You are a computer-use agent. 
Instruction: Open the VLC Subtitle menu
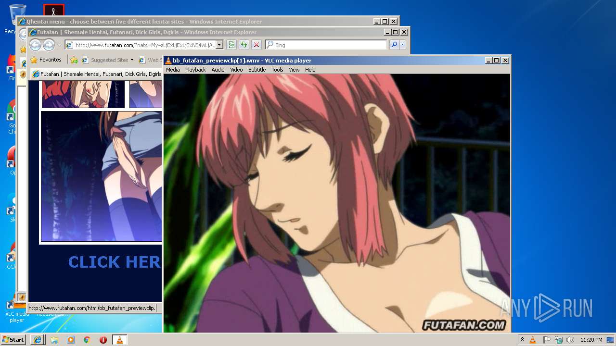257,70
